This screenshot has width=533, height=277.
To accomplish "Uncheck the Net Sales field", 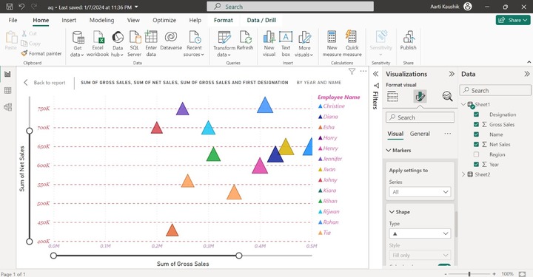I will point(476,145).
